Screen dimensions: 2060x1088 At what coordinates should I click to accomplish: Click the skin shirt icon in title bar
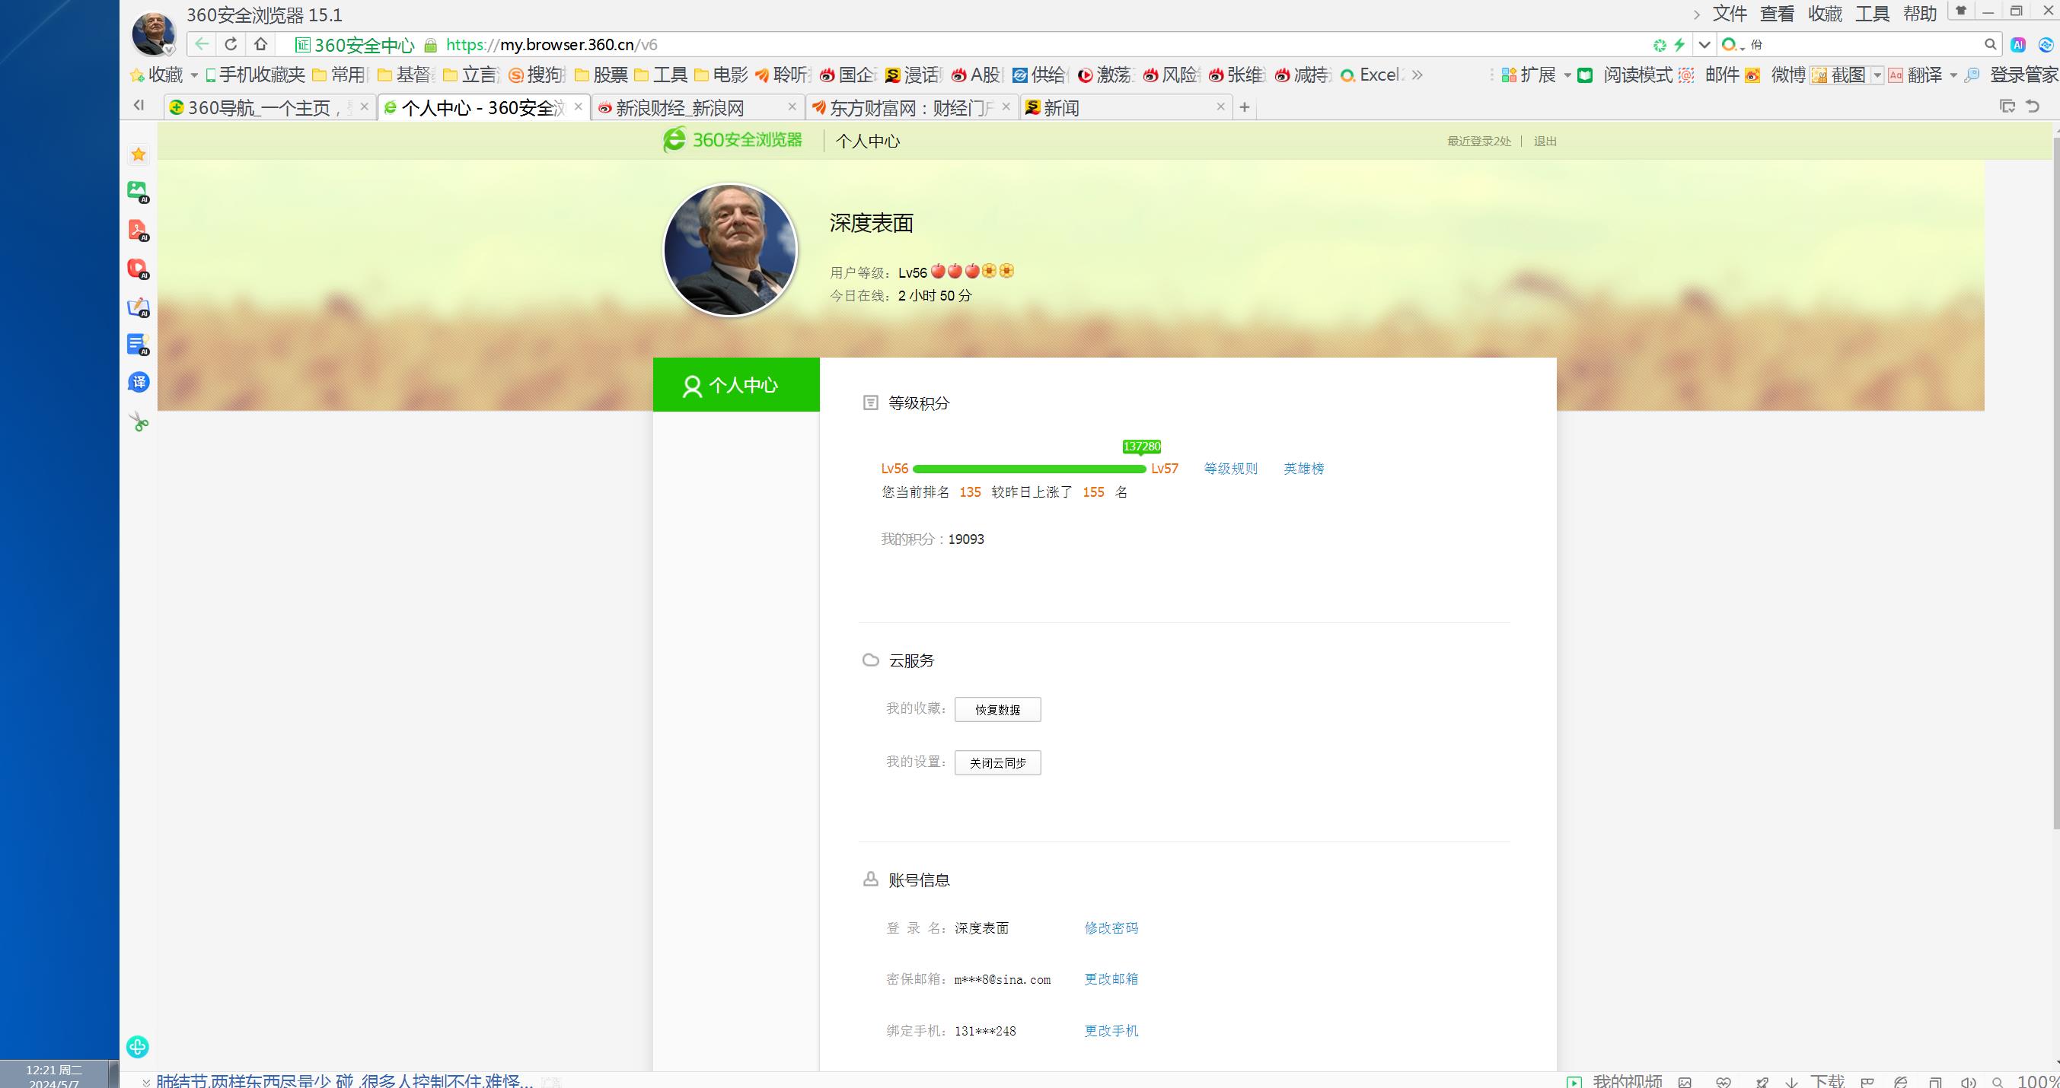point(1960,11)
